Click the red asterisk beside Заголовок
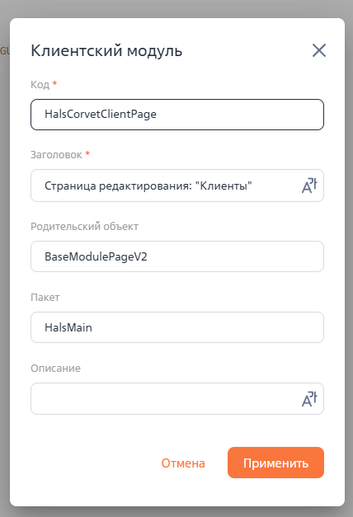Viewport: 353px width, 517px height. tap(87, 153)
